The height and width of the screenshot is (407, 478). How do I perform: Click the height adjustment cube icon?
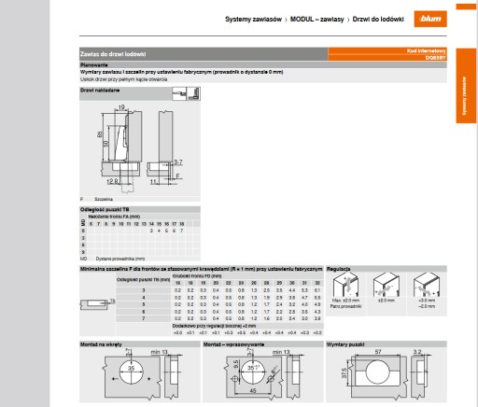coord(345,285)
